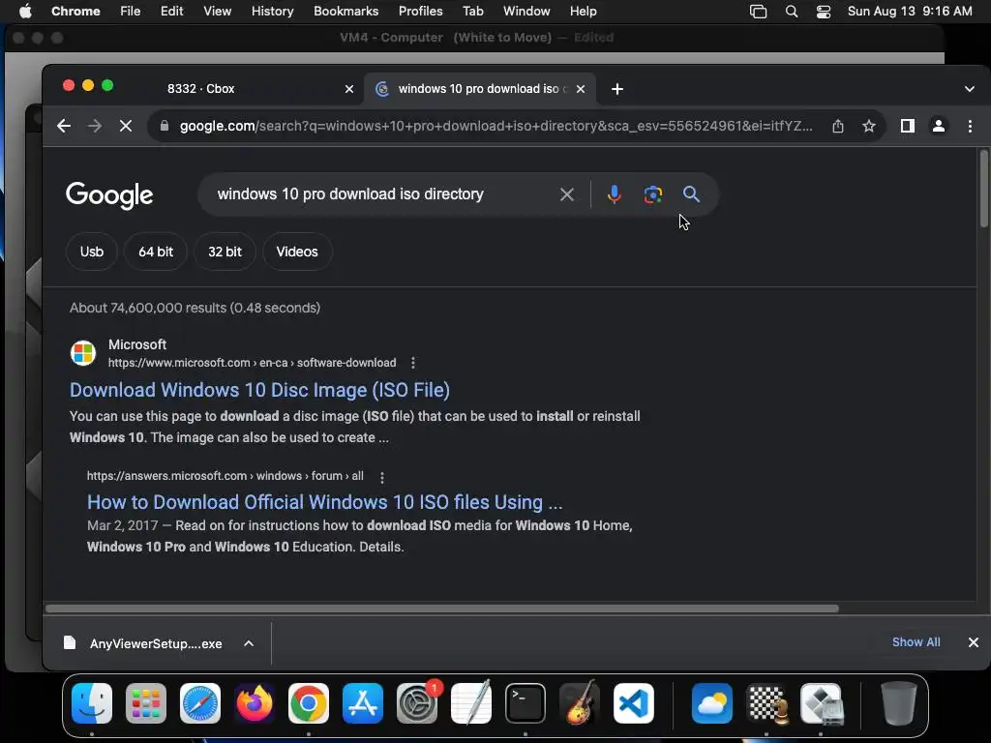The width and height of the screenshot is (991, 743).
Task: Open System Settings from dock
Action: point(417,703)
